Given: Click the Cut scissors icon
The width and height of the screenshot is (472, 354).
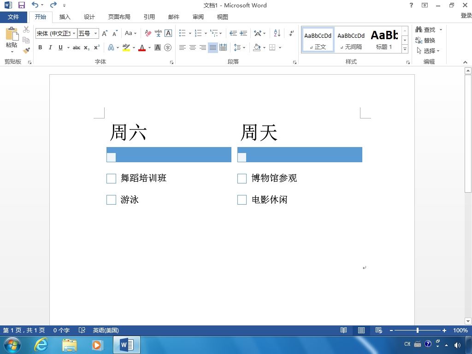Looking at the screenshot, I should [26, 29].
